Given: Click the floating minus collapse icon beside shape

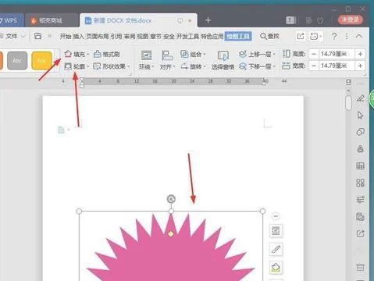Looking at the screenshot, I should [x=276, y=216].
